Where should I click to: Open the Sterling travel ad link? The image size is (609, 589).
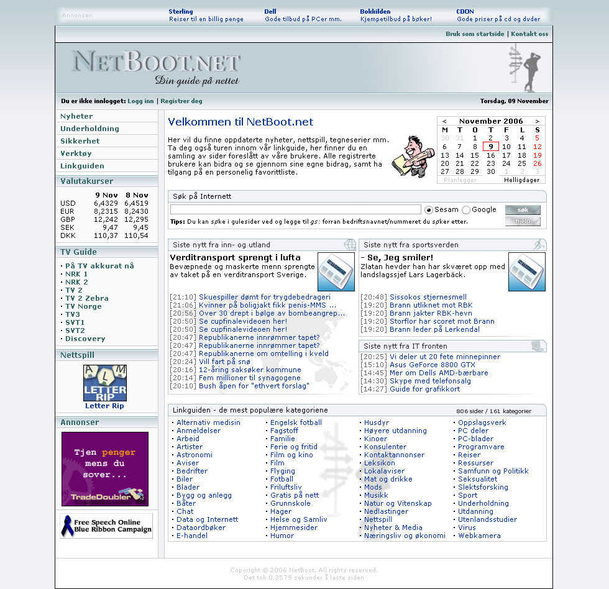point(206,15)
